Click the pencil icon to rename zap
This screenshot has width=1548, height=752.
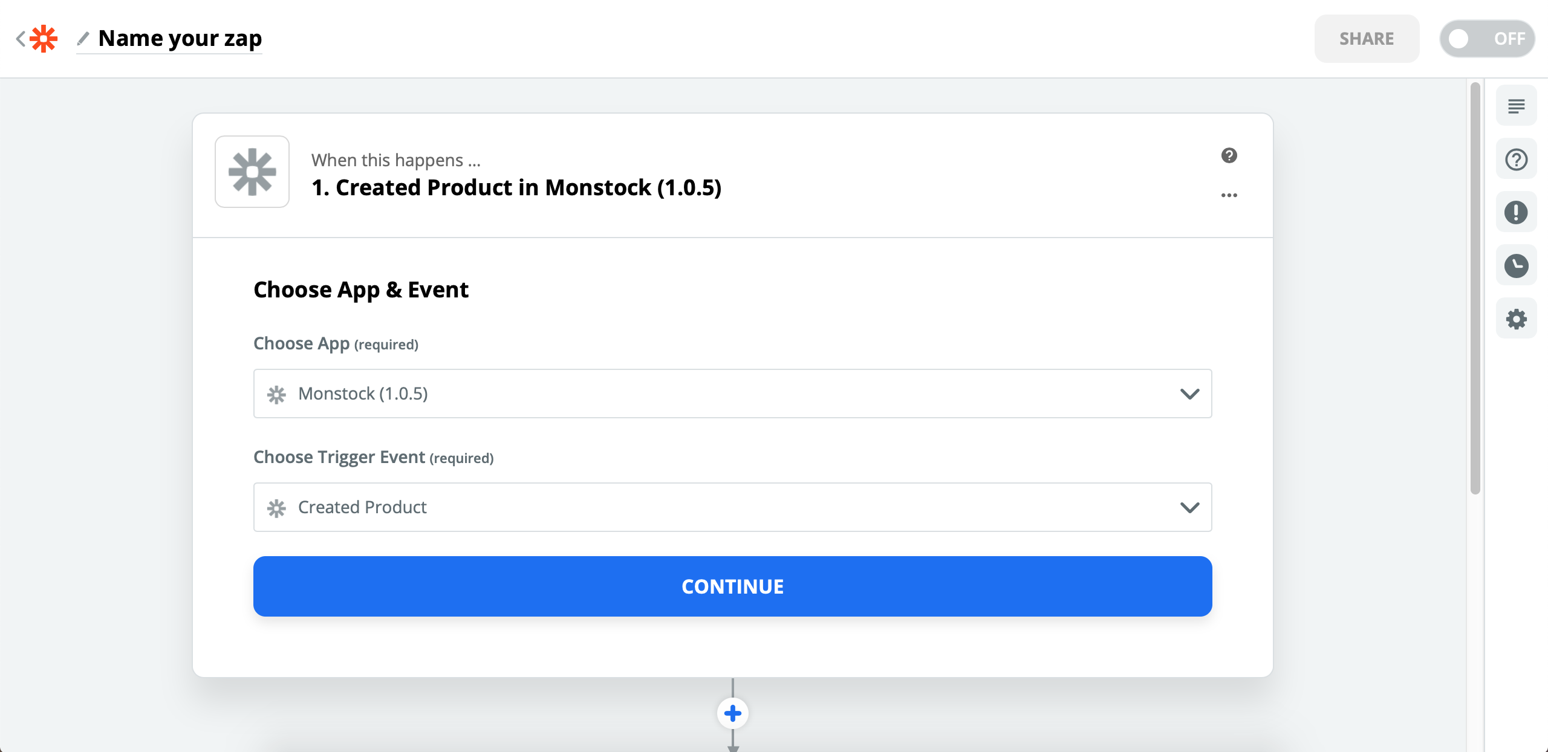[83, 39]
